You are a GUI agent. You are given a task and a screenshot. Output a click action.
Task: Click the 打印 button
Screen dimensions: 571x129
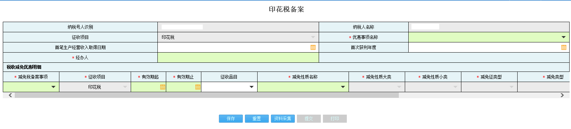point(335,119)
